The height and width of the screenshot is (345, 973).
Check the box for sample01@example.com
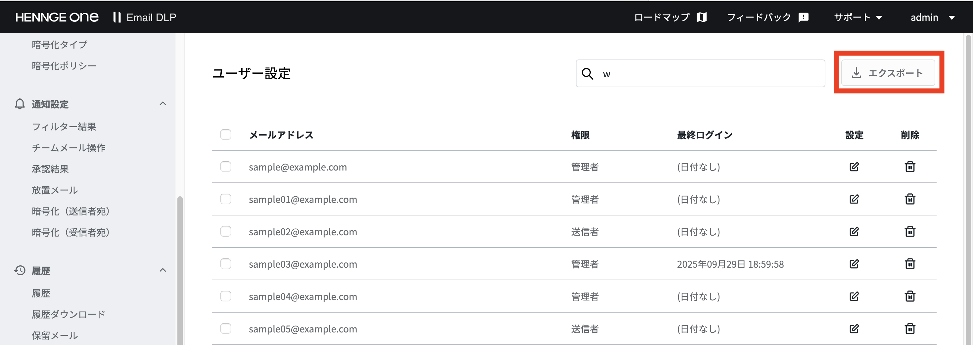pos(225,199)
